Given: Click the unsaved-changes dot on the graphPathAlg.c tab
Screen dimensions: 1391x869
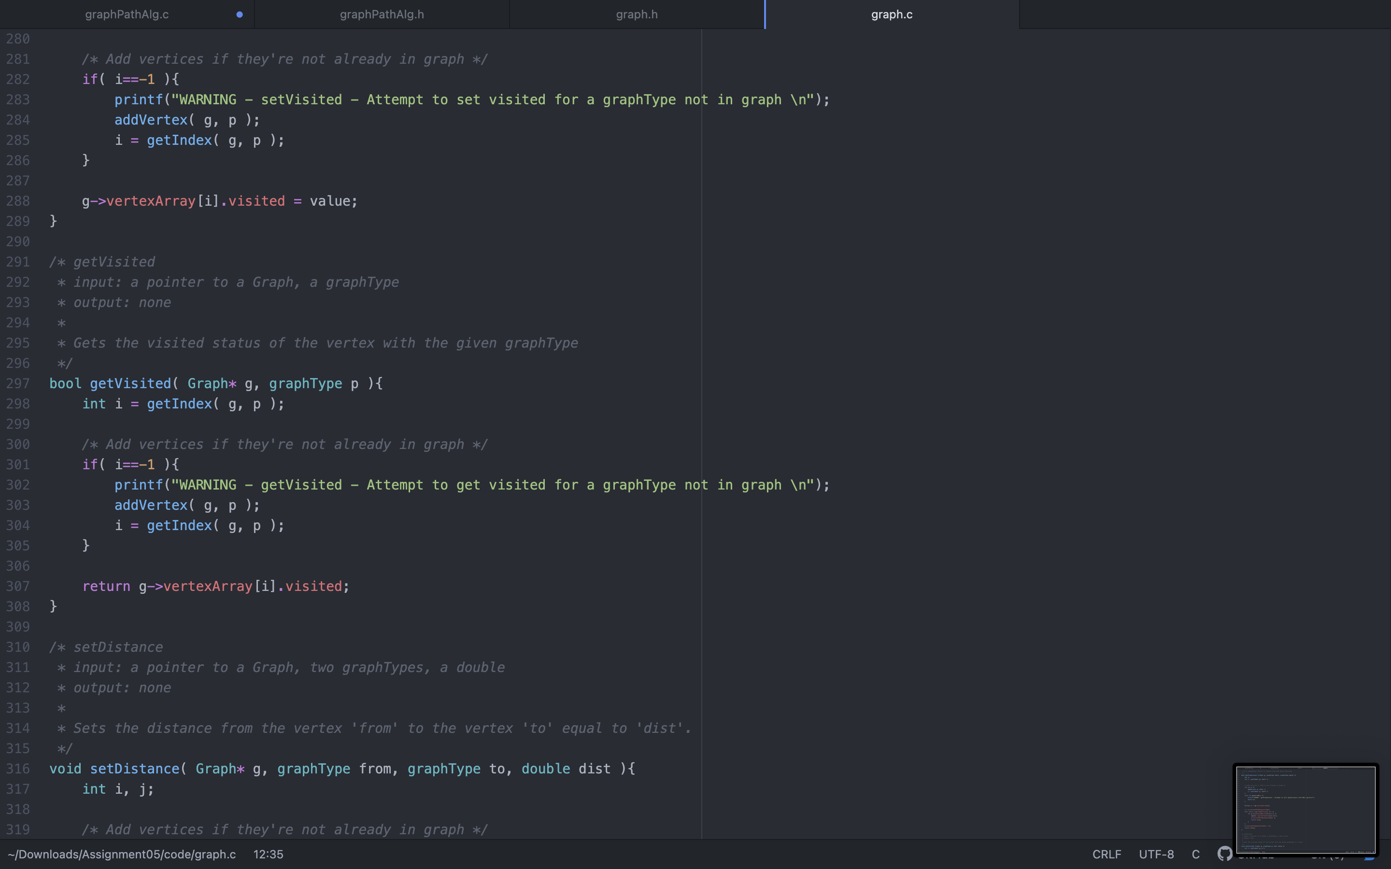Looking at the screenshot, I should pyautogui.click(x=240, y=14).
